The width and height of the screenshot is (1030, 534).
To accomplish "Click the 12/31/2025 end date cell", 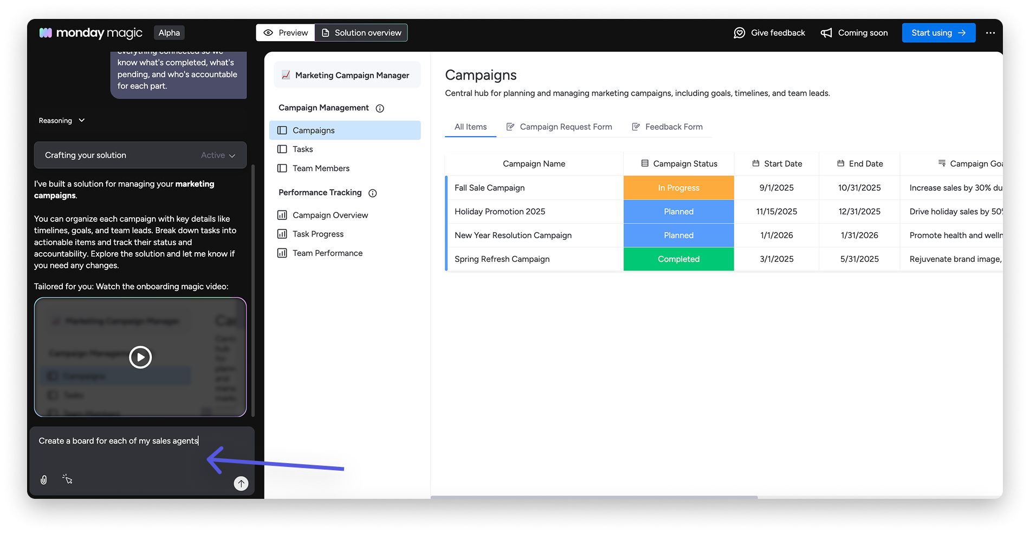I will point(859,212).
